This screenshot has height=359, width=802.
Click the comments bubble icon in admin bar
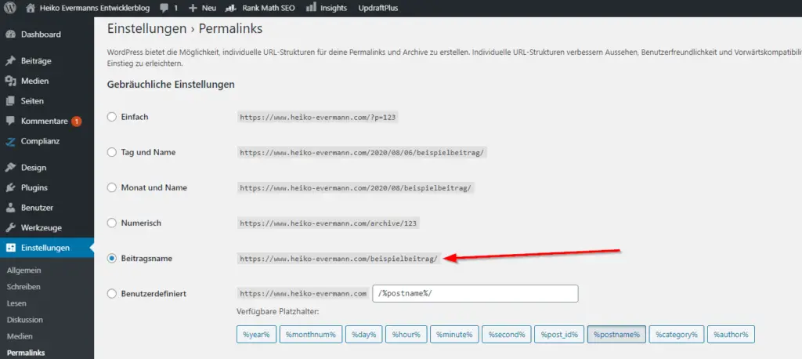coord(164,8)
